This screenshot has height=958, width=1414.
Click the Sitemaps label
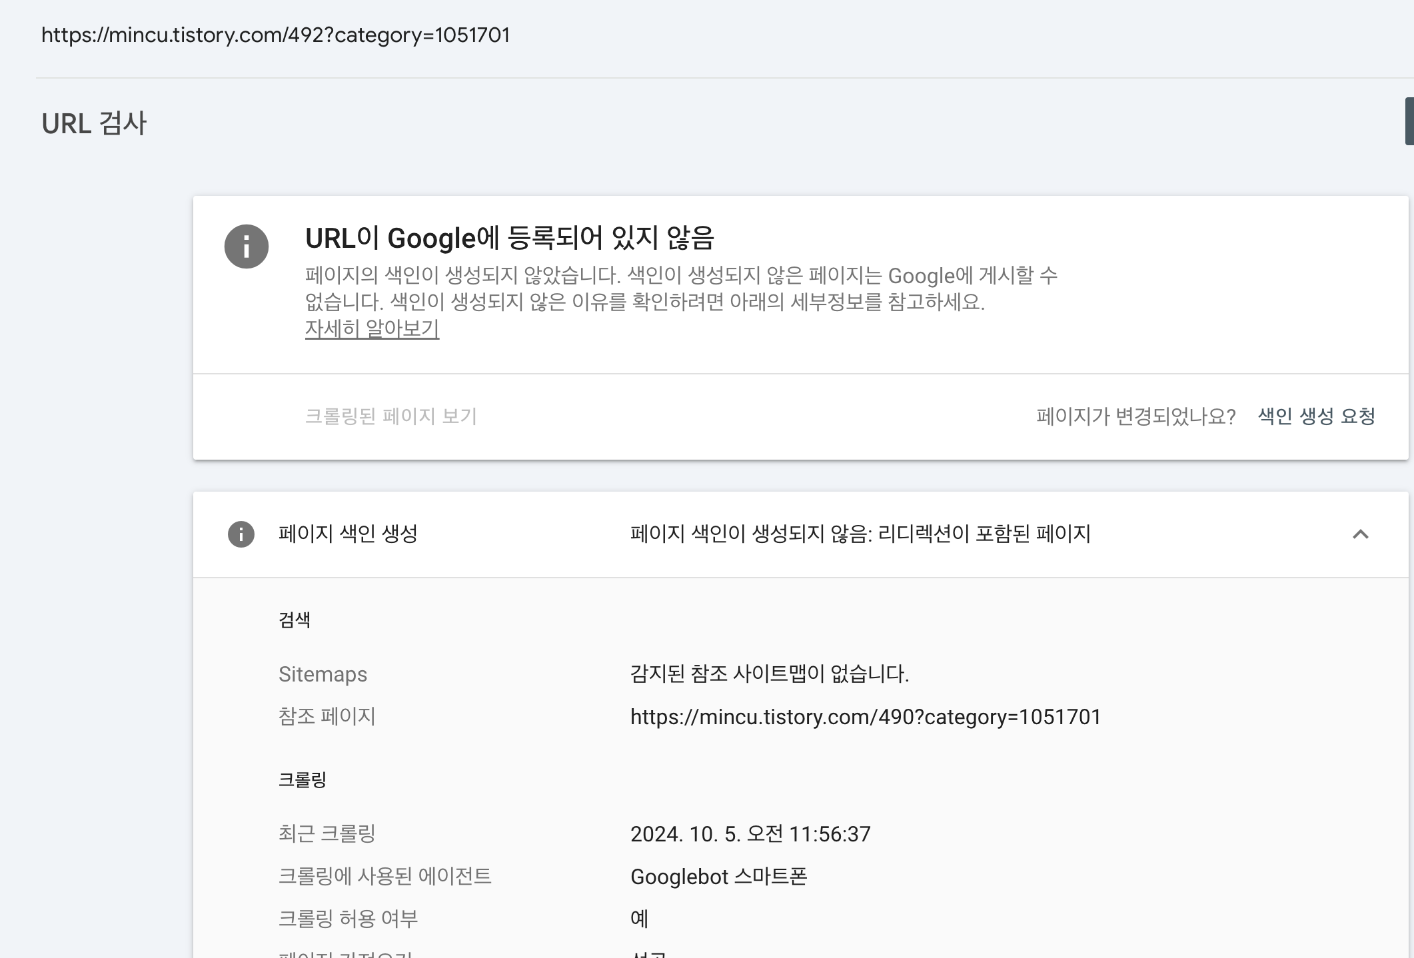(323, 674)
